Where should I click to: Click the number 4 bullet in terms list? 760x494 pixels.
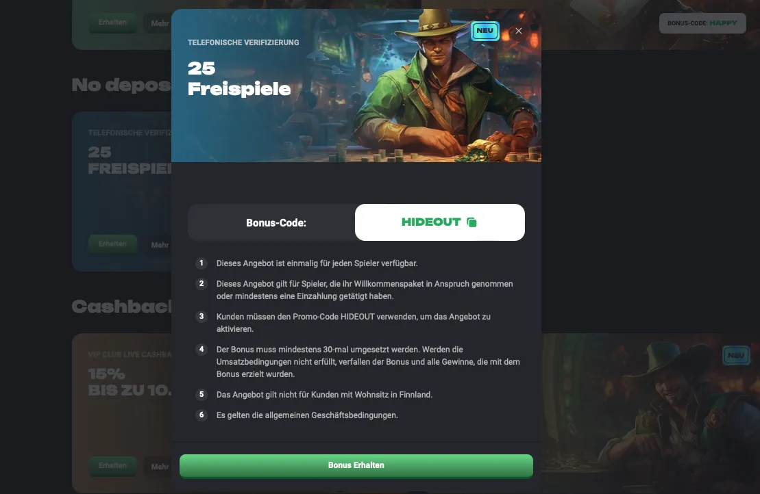201,350
